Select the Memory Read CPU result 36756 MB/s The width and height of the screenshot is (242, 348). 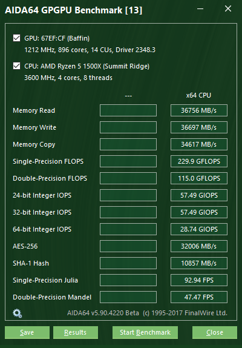(199, 110)
